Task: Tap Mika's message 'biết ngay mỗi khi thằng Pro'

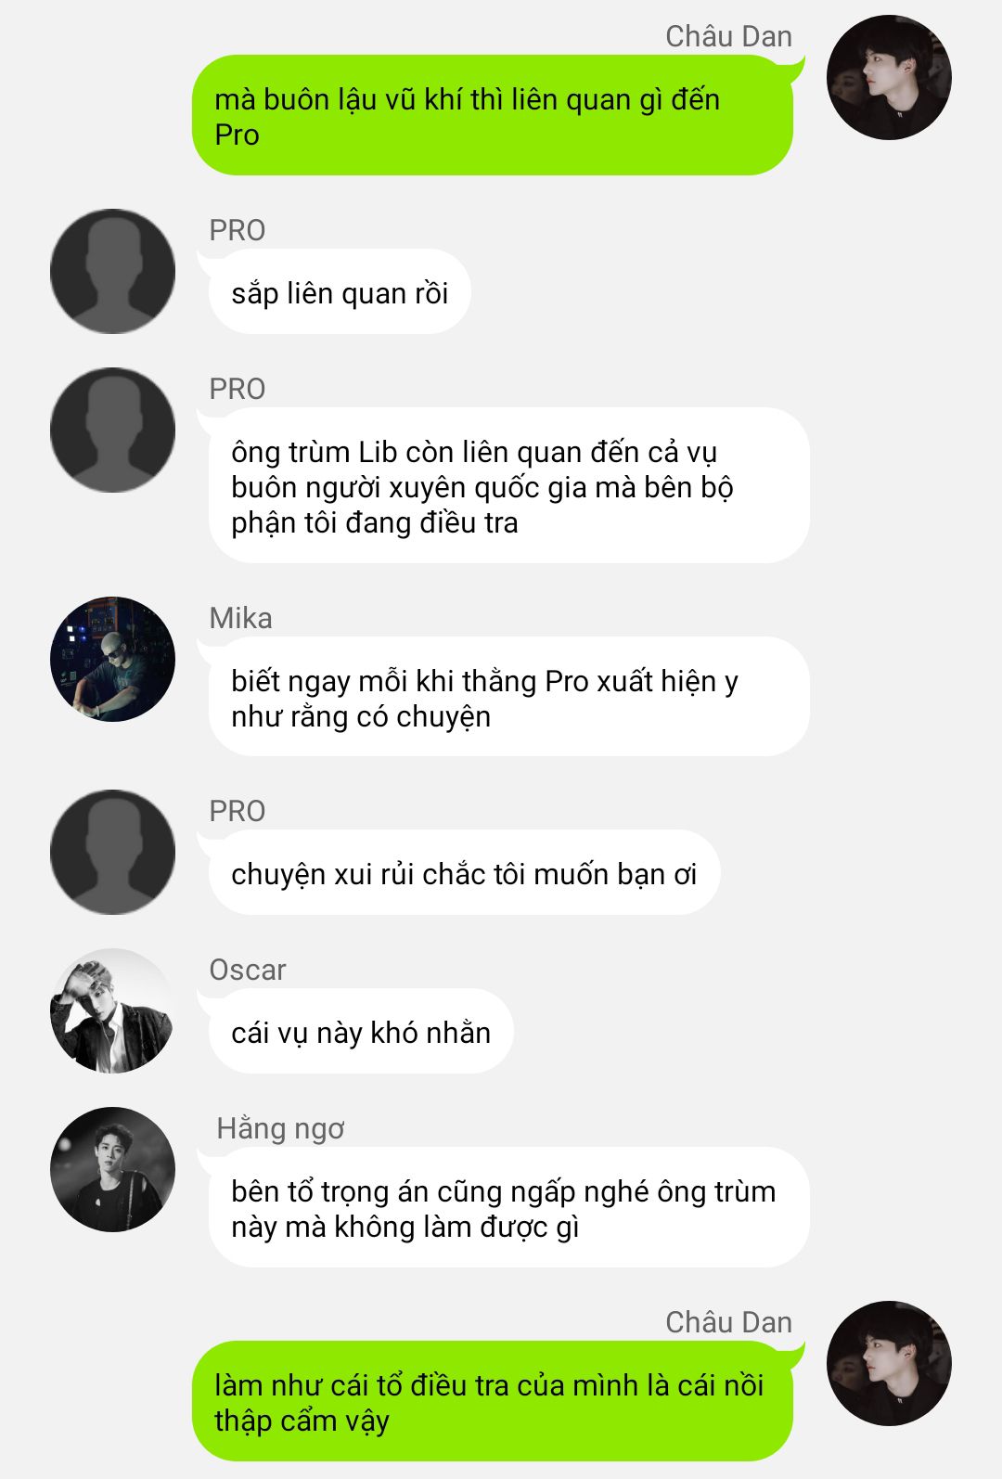Action: point(508,697)
